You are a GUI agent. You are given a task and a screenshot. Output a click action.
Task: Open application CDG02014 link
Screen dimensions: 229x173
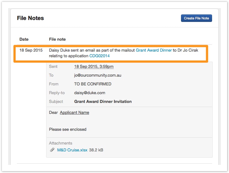[x=99, y=56]
